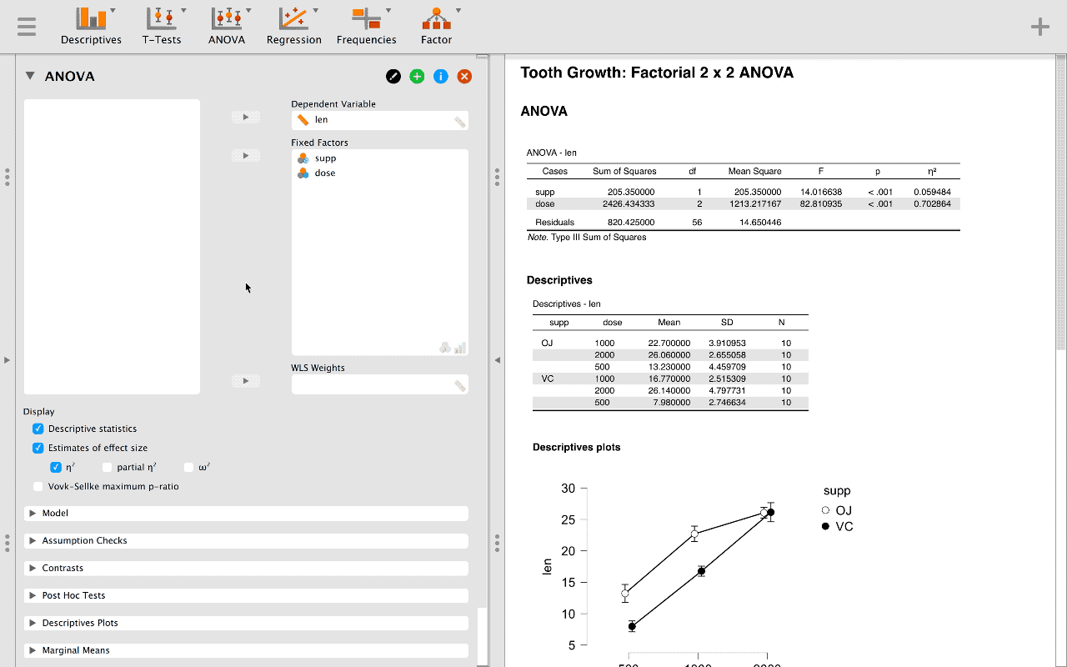Screen dimensions: 1067x667
Task: Click the ordinal type icon below Fixed Factors list
Action: click(x=460, y=348)
